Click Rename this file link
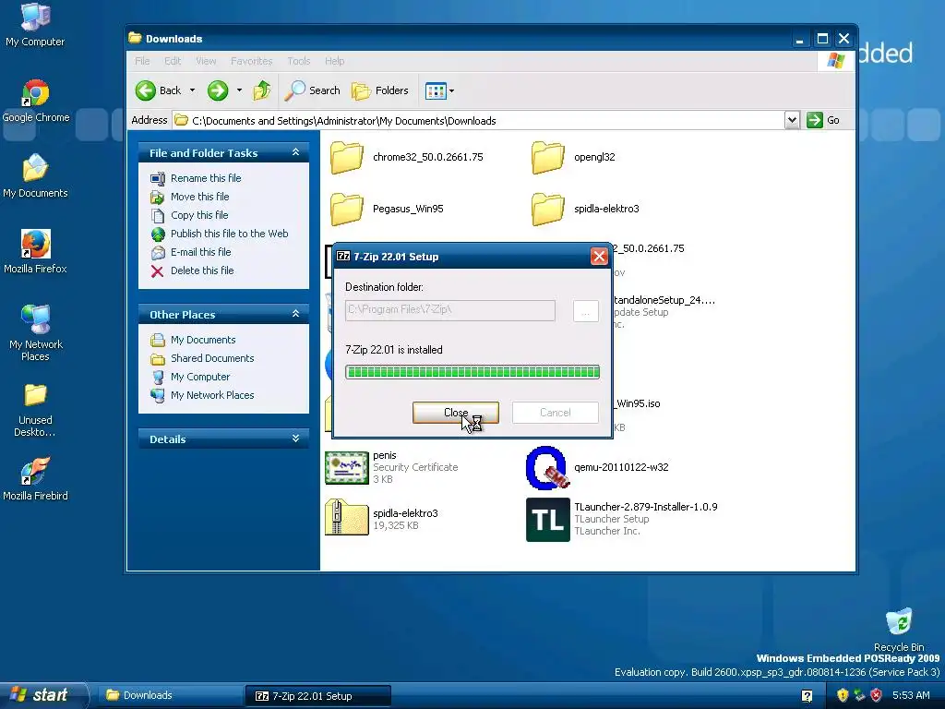 tap(206, 178)
